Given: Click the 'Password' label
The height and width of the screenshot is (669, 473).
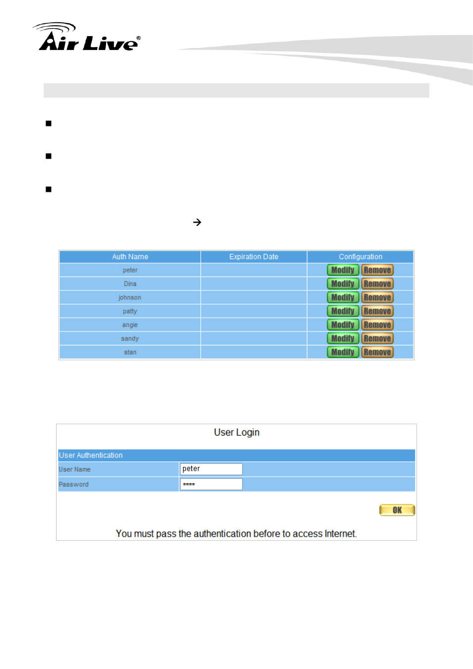Looking at the screenshot, I should [74, 485].
